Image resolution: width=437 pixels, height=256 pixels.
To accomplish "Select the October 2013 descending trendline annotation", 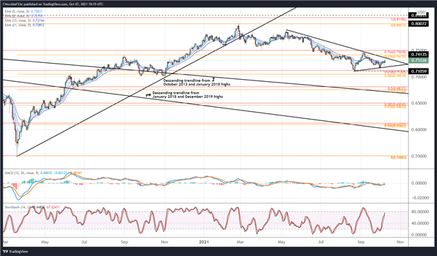I will pyautogui.click(x=197, y=82).
